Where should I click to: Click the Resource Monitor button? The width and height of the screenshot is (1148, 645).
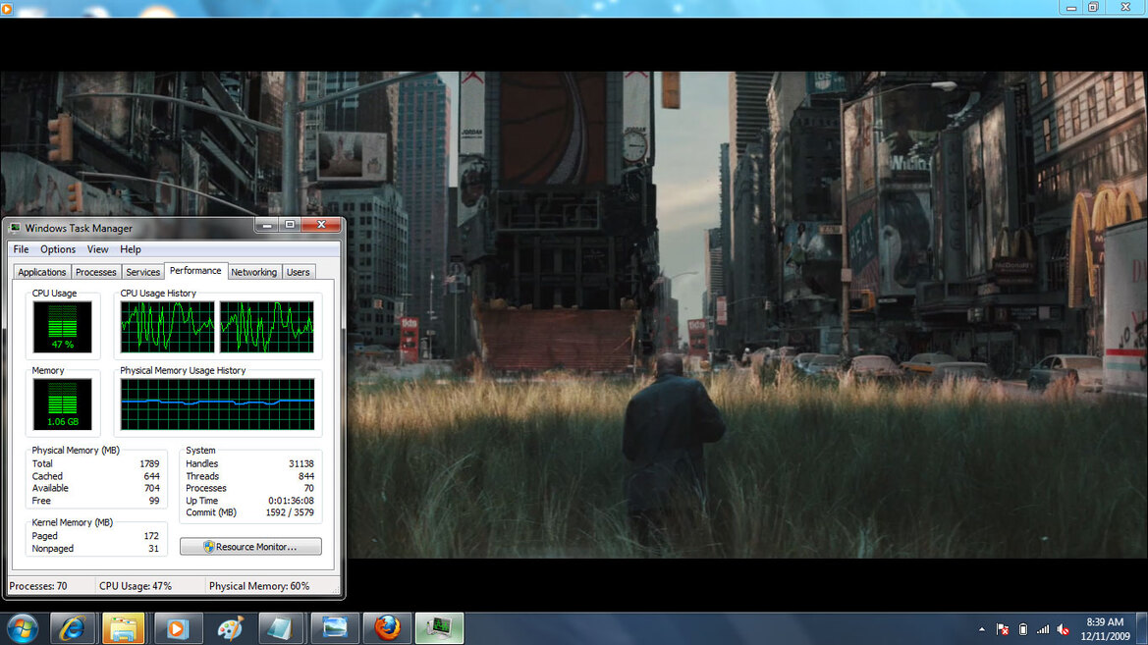pyautogui.click(x=250, y=546)
